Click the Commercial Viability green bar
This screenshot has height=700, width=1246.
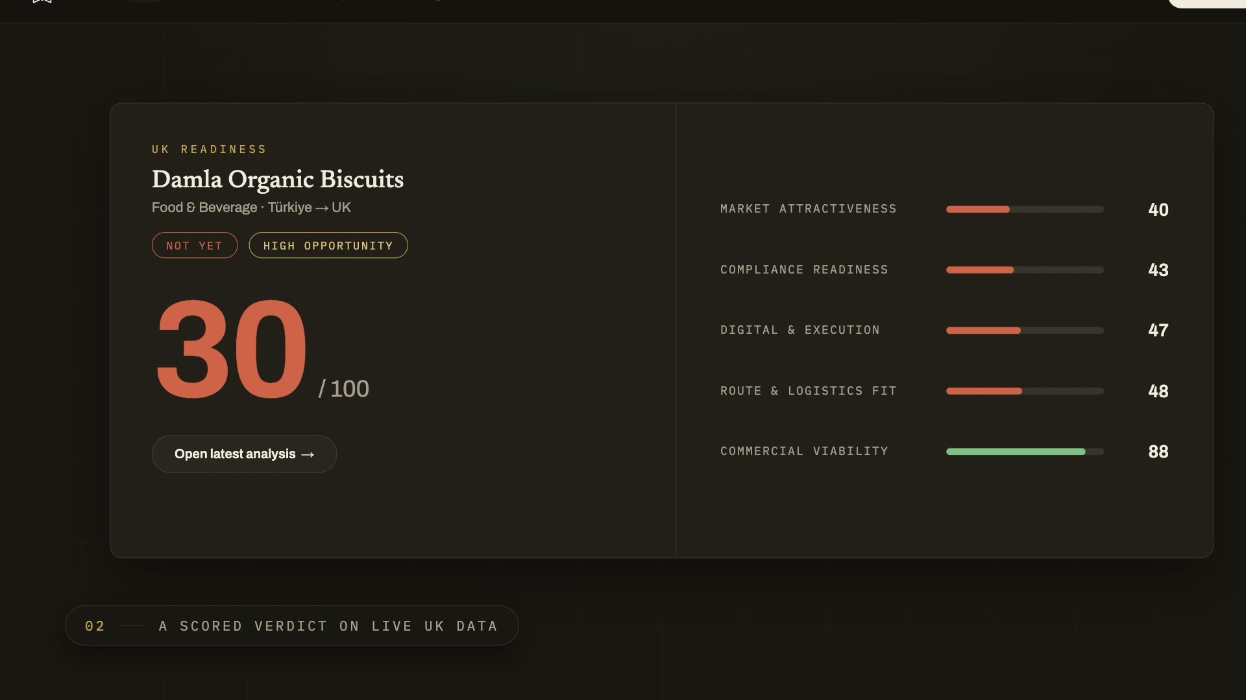pos(1016,452)
